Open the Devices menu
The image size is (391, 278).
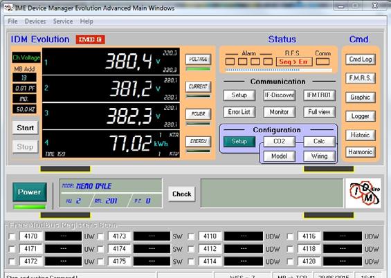(x=35, y=21)
